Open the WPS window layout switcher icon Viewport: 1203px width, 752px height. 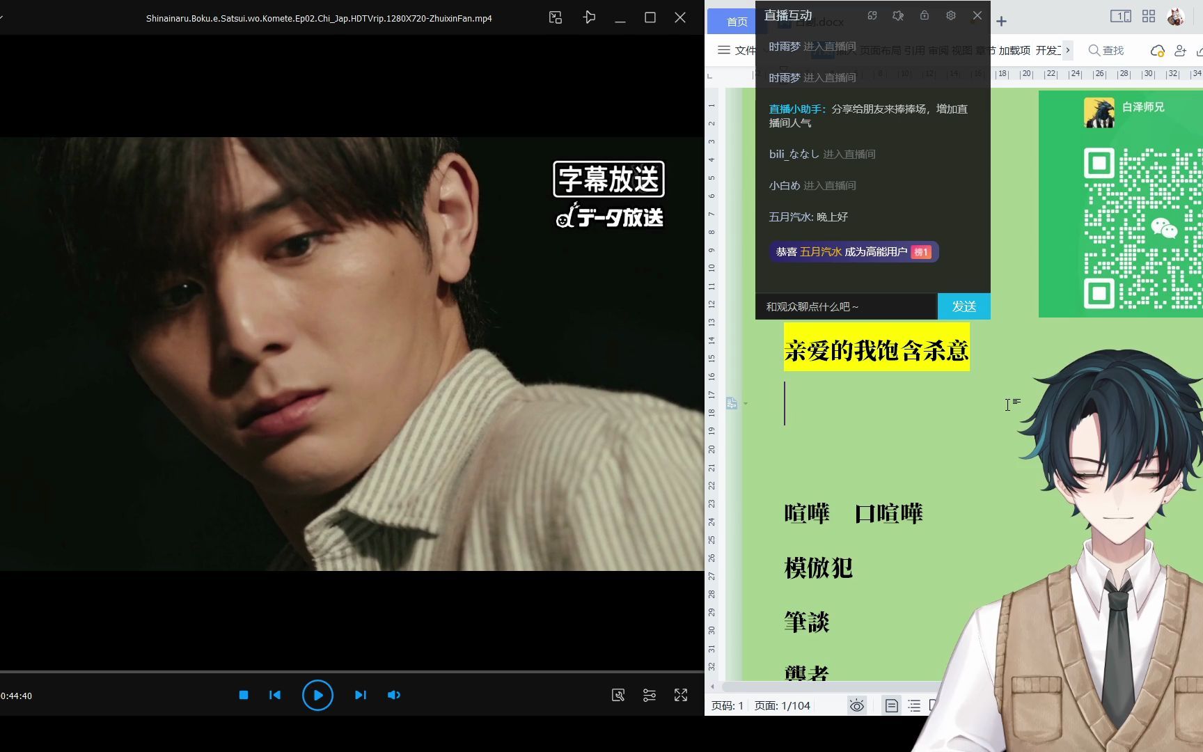[x=1120, y=17]
